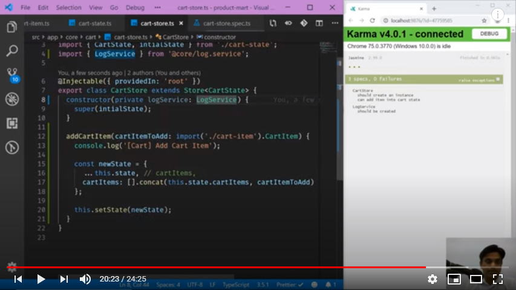This screenshot has width=516, height=290.
Task: Open the Selection menu
Action: coord(68,8)
